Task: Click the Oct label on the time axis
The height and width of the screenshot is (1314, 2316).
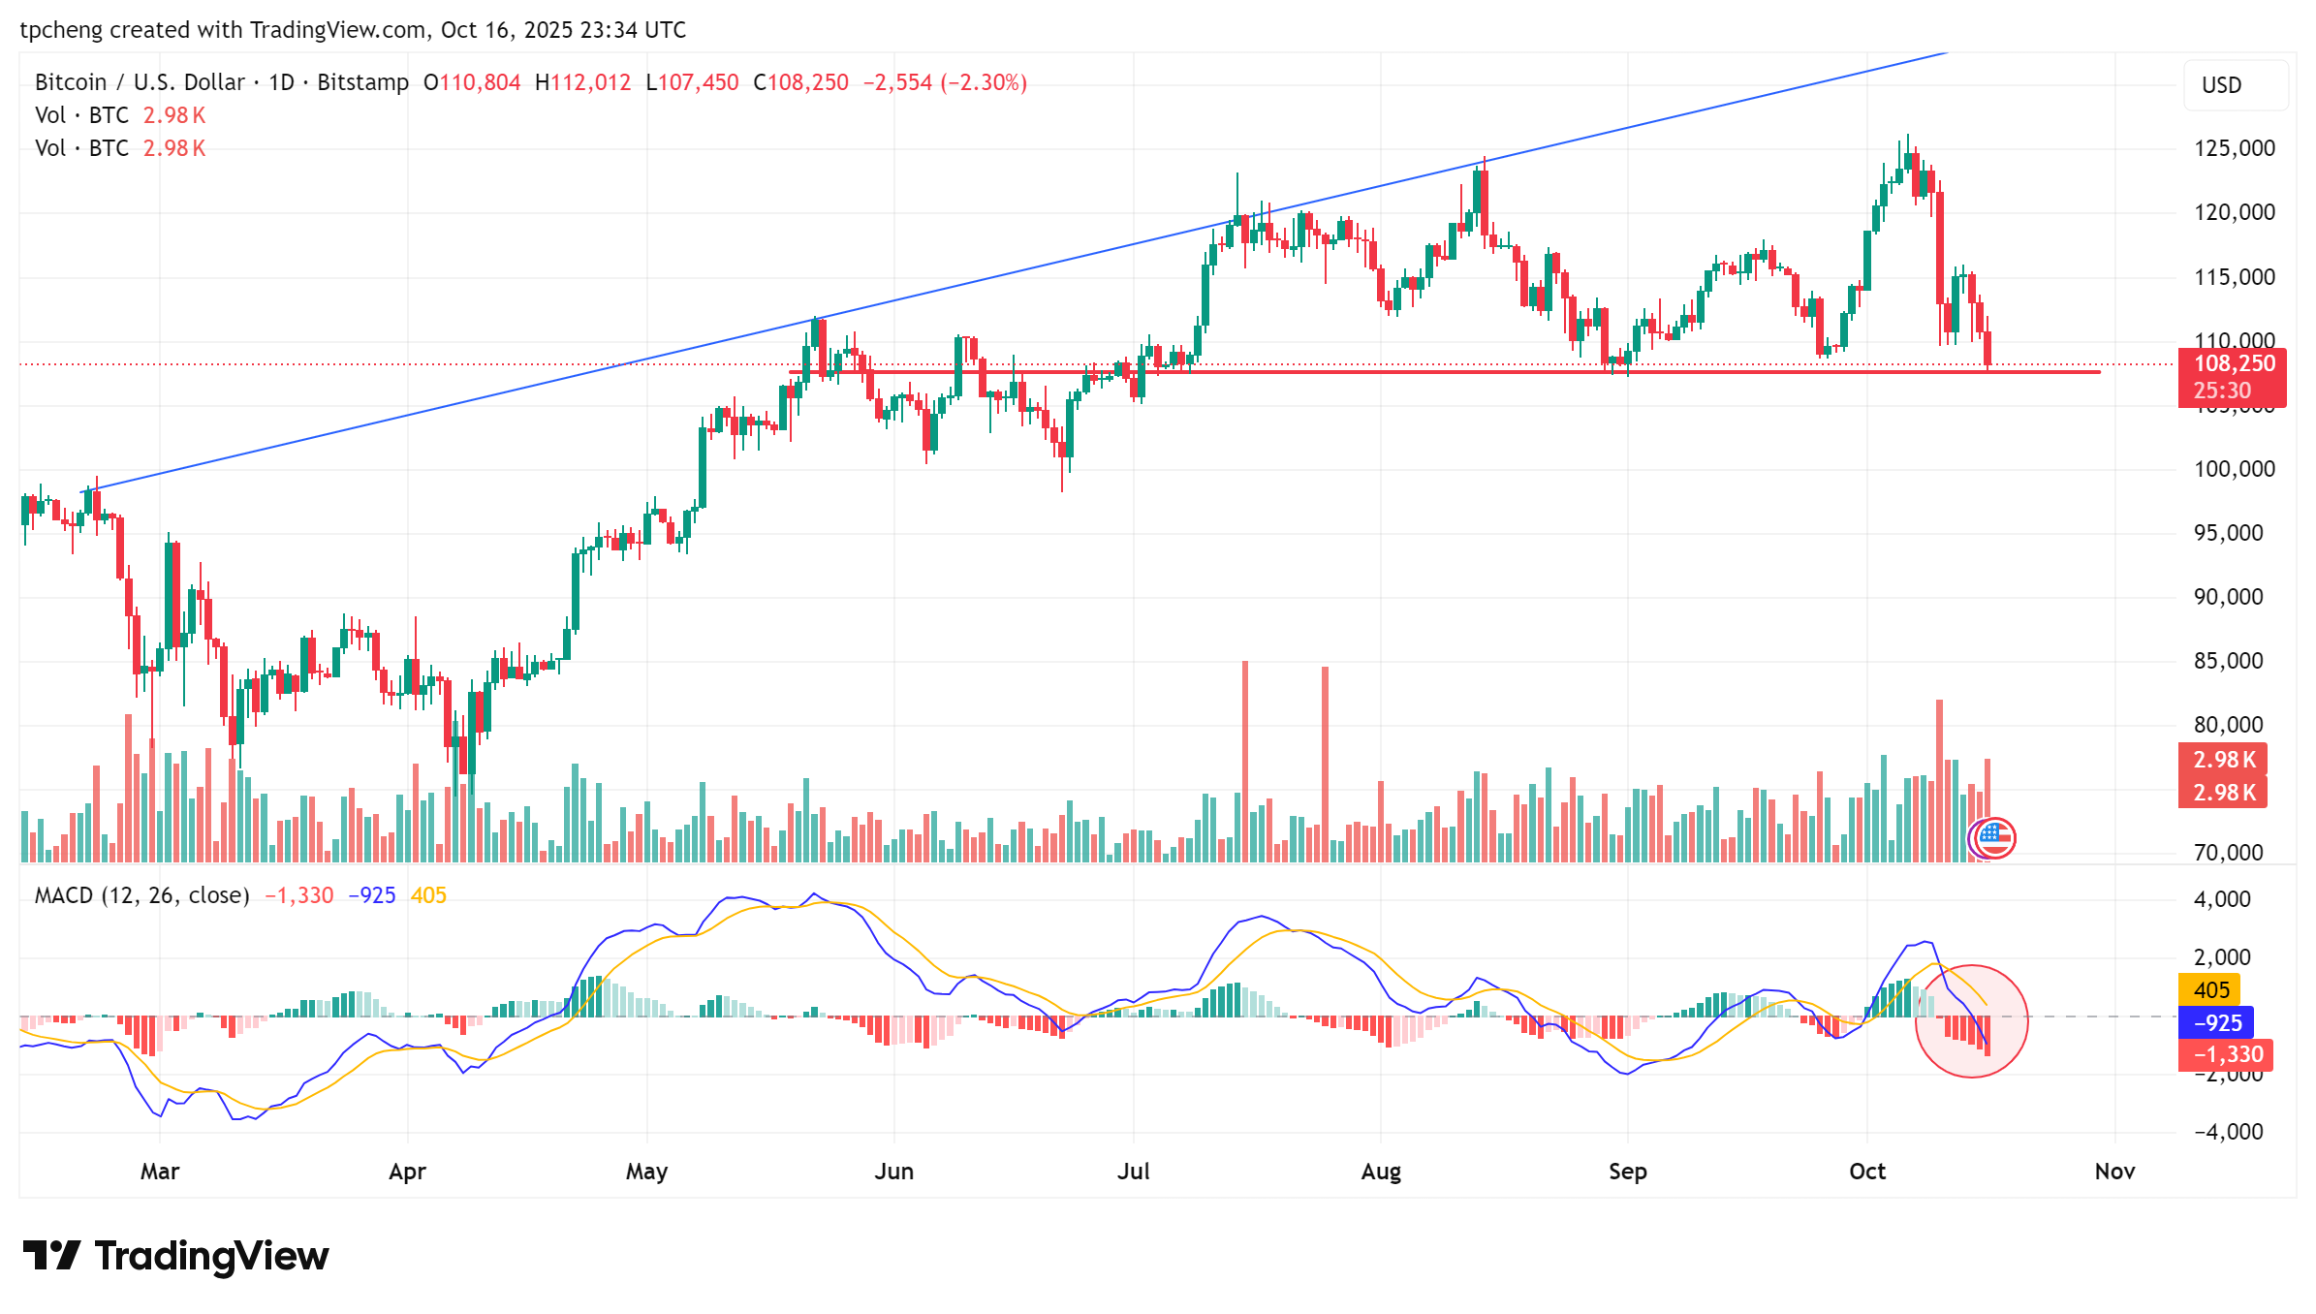Action: coord(1866,1172)
